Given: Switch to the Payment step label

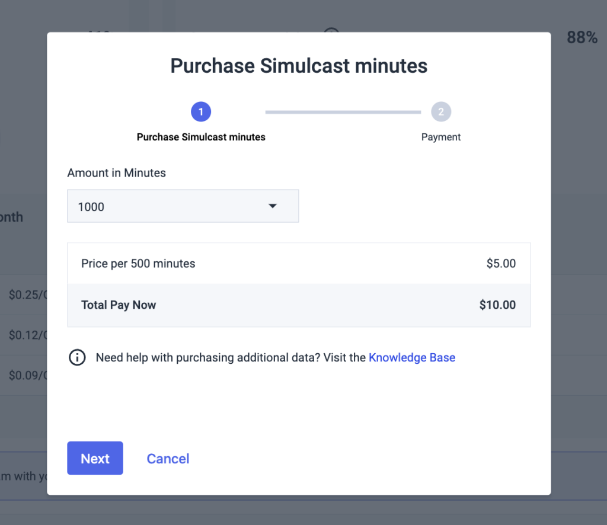Looking at the screenshot, I should click(x=441, y=137).
